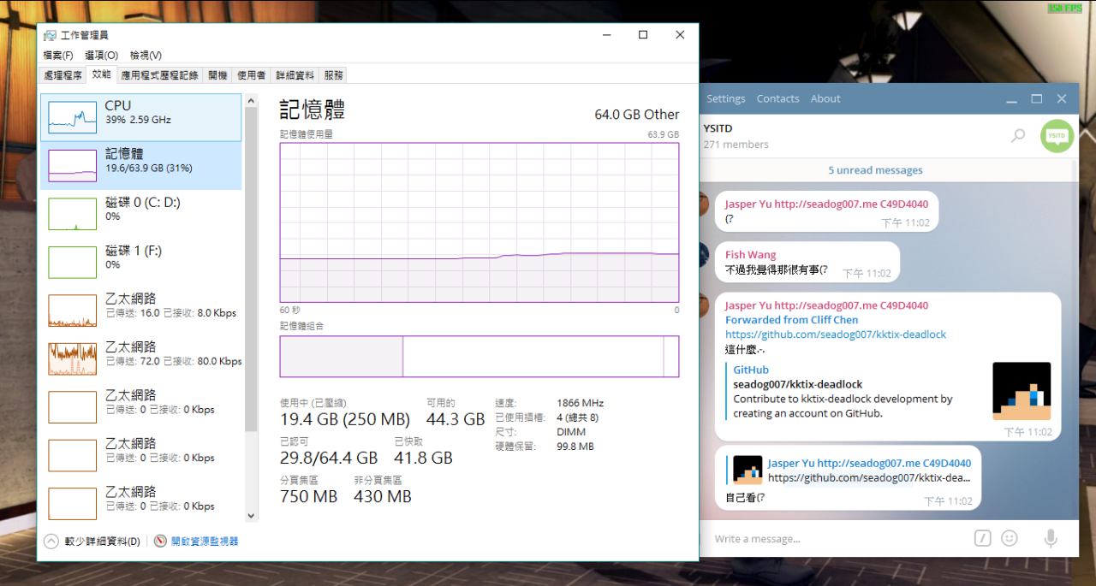Click the memory usage graph

point(479,222)
